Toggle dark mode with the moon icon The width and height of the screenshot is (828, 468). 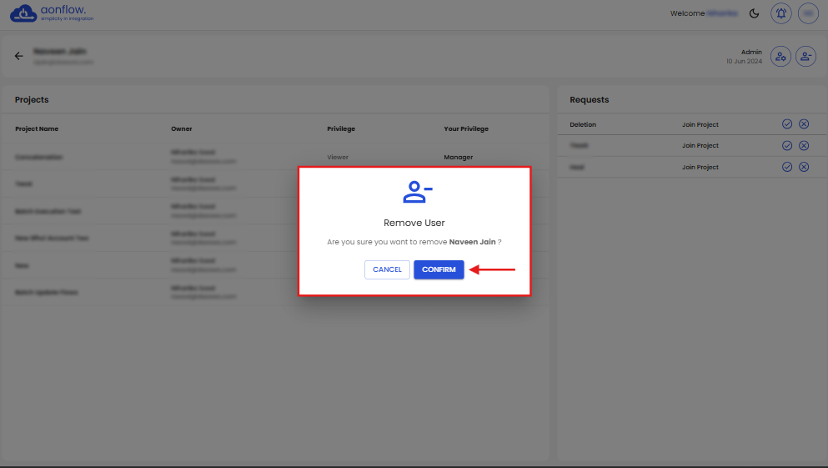(x=754, y=13)
